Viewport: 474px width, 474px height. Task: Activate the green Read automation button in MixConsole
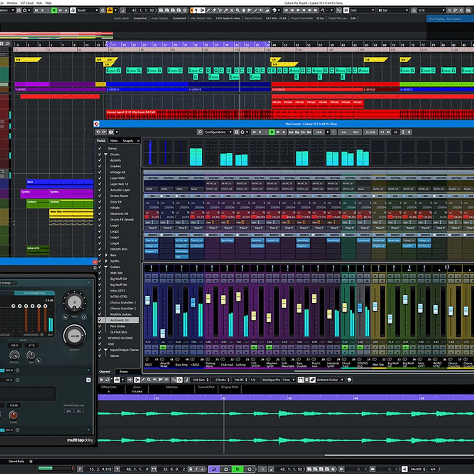[272, 132]
